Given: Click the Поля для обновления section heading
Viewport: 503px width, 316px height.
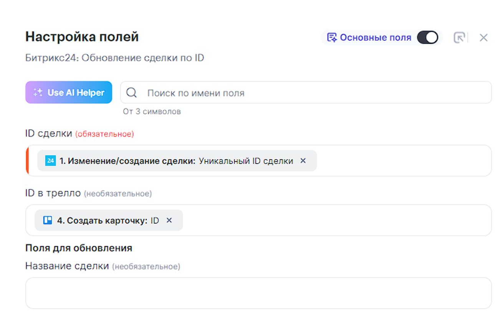Looking at the screenshot, I should pos(79,248).
